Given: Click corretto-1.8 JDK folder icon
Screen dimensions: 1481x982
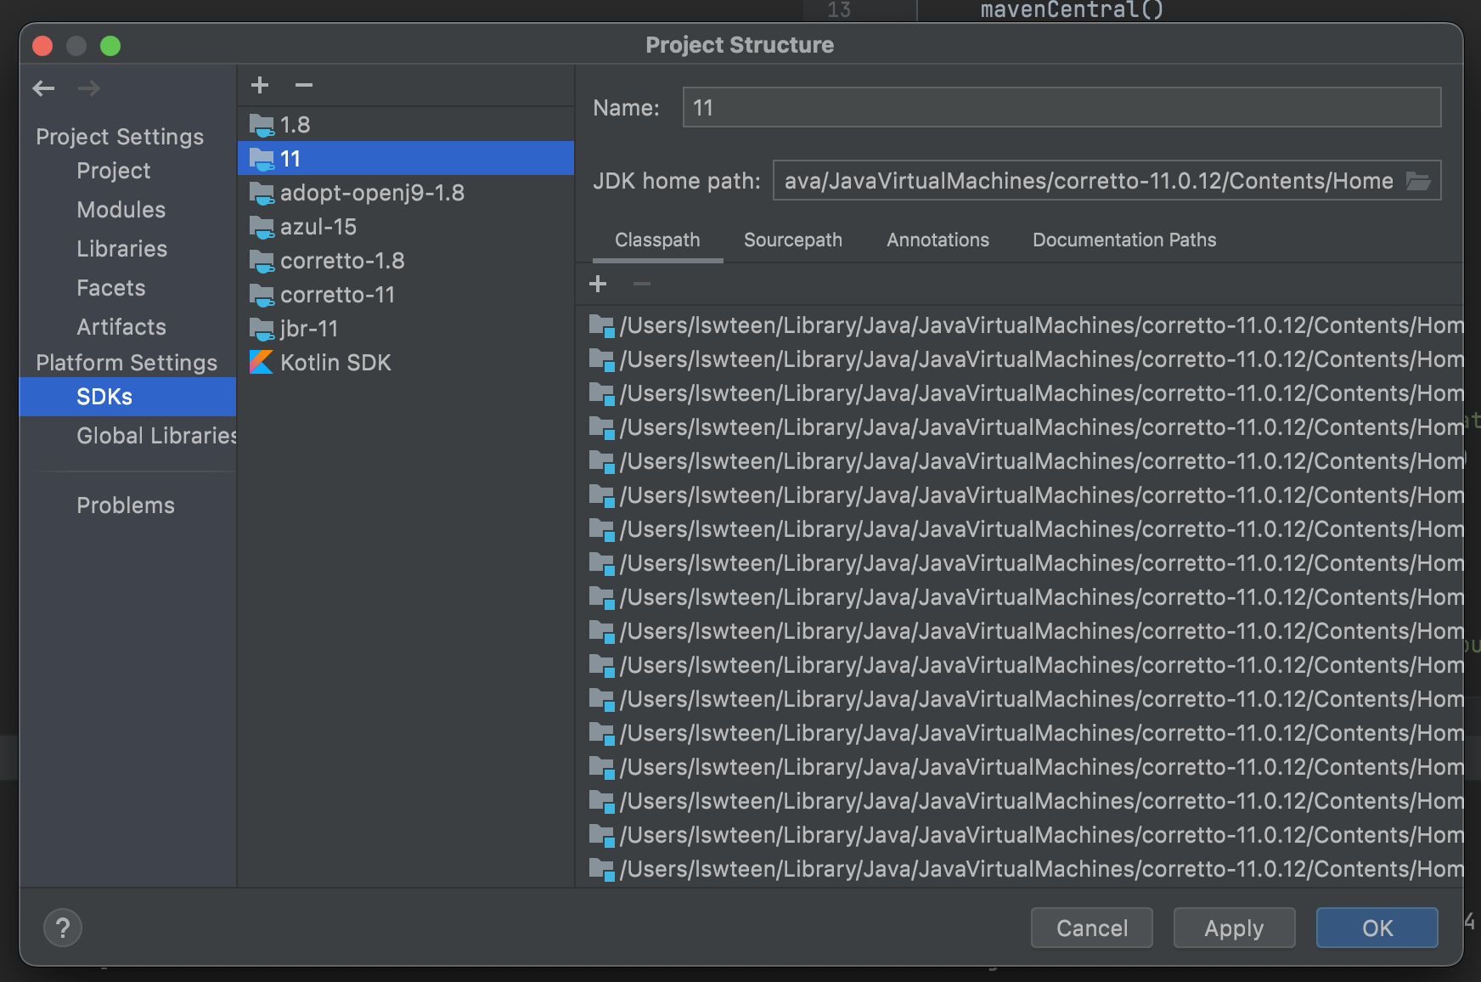Looking at the screenshot, I should tap(262, 262).
